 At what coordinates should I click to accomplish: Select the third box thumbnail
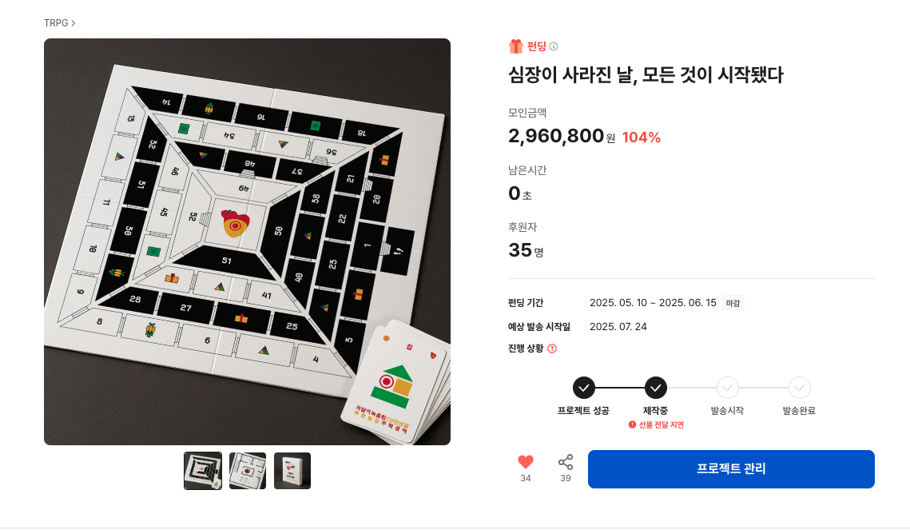(292, 471)
